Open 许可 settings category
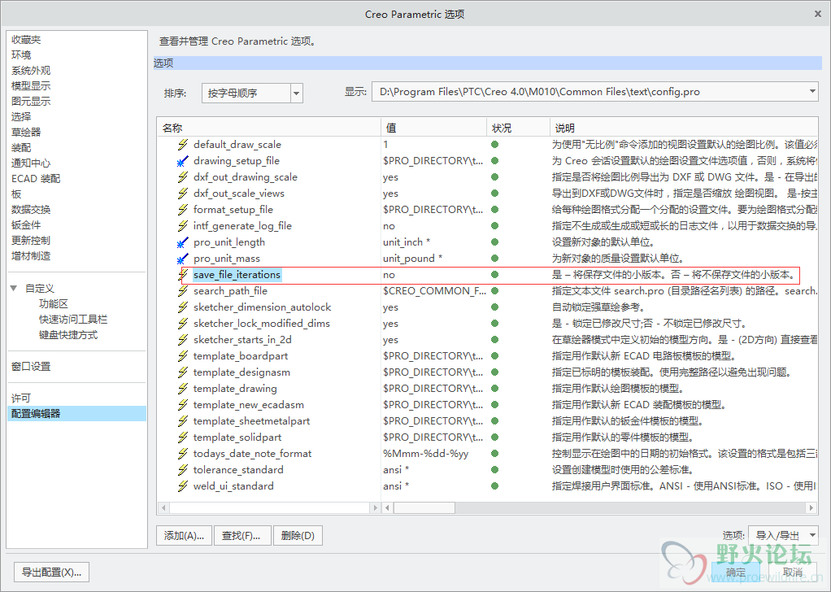The width and height of the screenshot is (831, 592). pyautogui.click(x=21, y=398)
